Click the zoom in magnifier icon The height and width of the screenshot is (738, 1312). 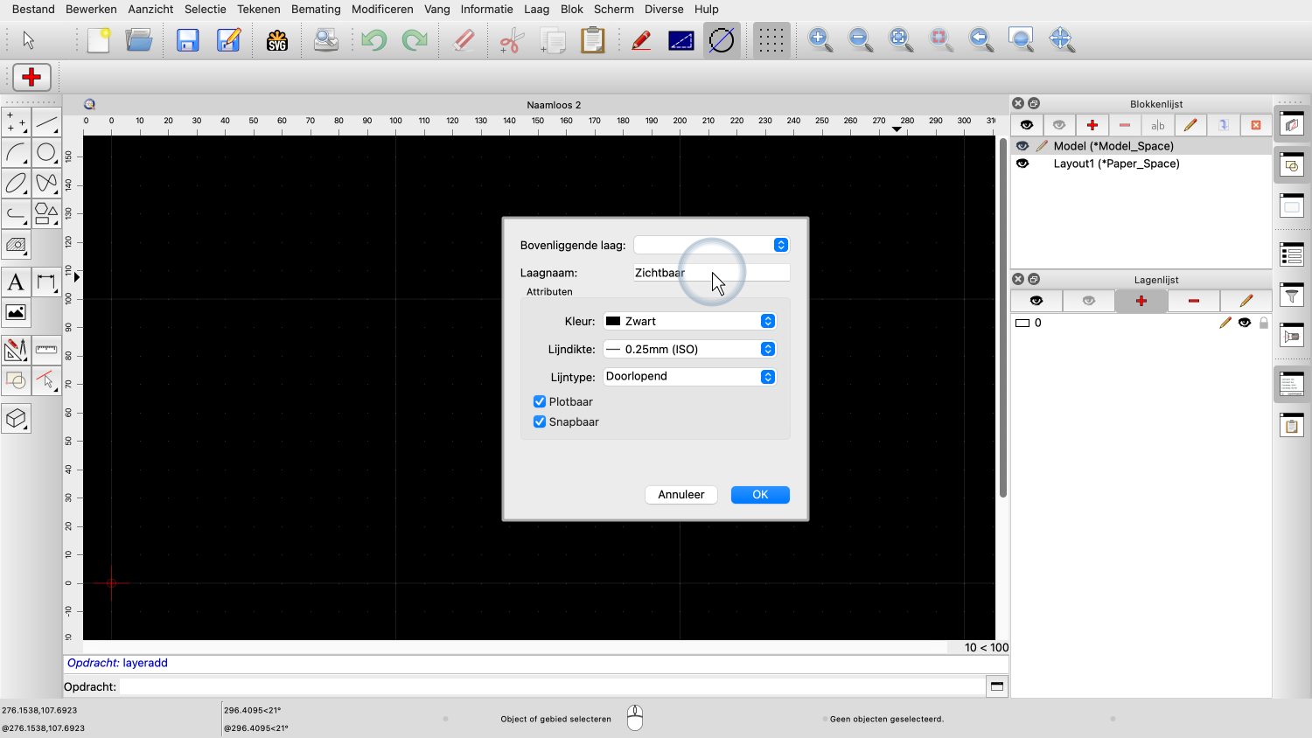pyautogui.click(x=820, y=40)
